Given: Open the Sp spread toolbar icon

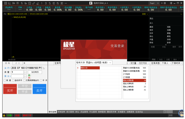Looking at the screenshot, I should (26, 3).
